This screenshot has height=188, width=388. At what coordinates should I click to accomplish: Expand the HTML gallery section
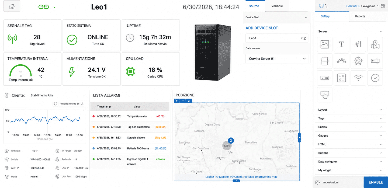pyautogui.click(x=350, y=144)
